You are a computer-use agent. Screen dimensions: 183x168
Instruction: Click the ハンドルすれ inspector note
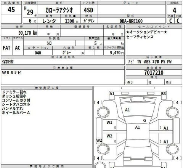13,109
